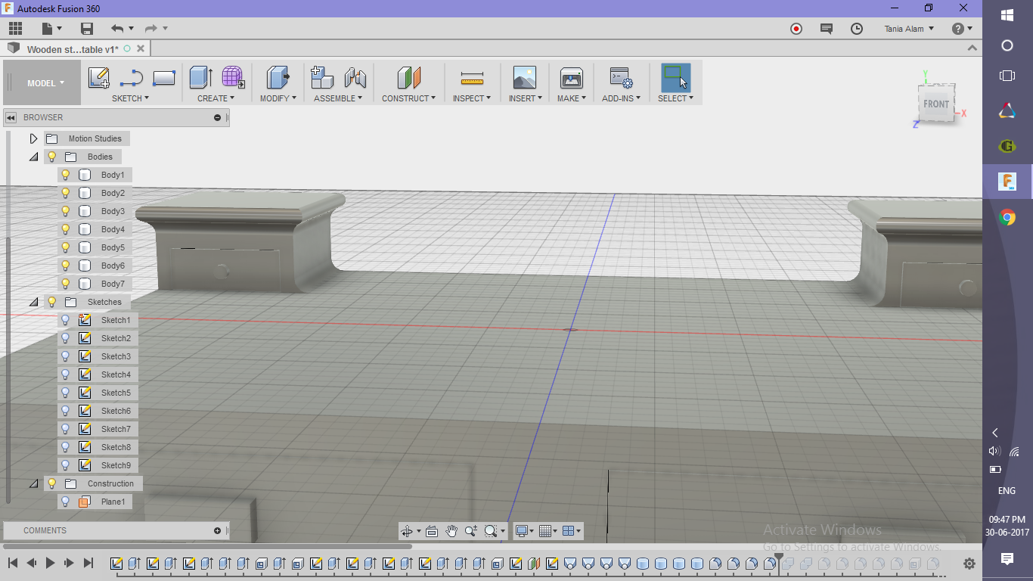Open the SKETCH menu
Viewport: 1033px width, 581px height.
[x=130, y=98]
